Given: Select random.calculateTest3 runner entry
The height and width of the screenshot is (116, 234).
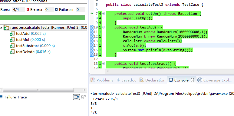Looking at the screenshot, I should coord(45,28).
